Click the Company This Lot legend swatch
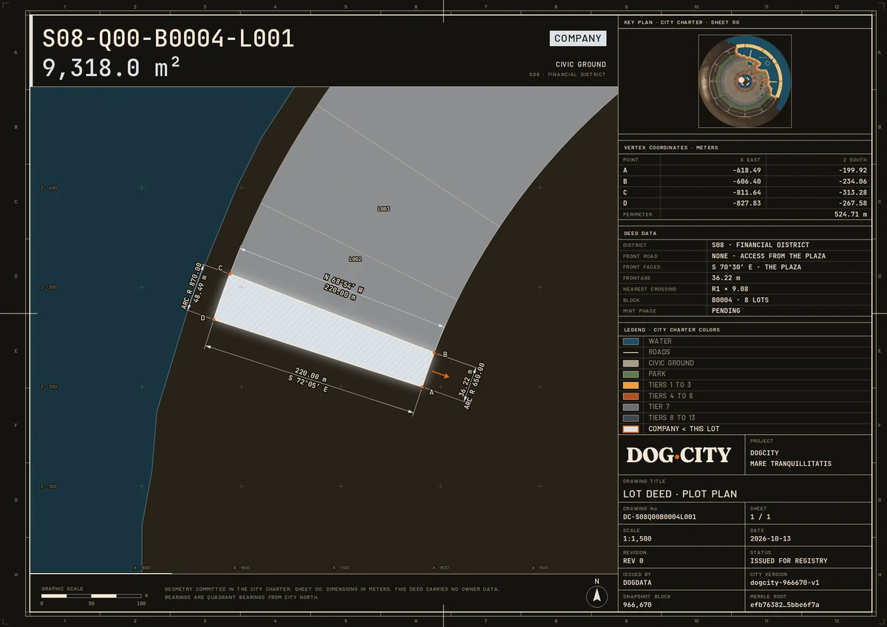The image size is (887, 627). coord(631,429)
